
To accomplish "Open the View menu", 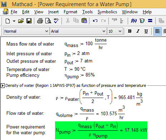I will click(x=39, y=12).
